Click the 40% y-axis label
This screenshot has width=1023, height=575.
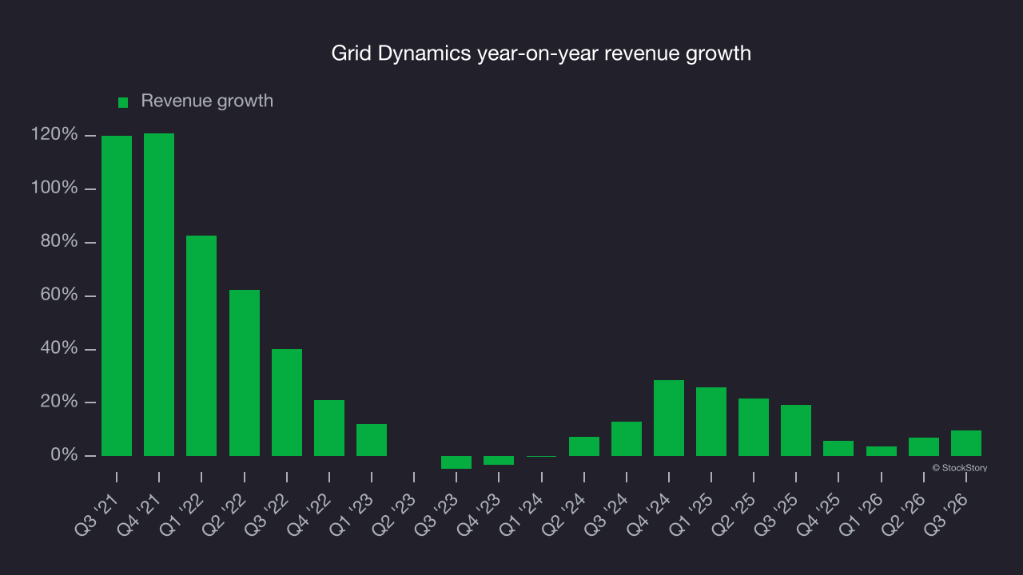(59, 349)
